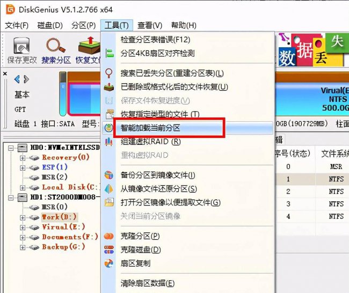Screen dimensions: 349x293
Task: Close the disk panel with the X
Action: 5,74
